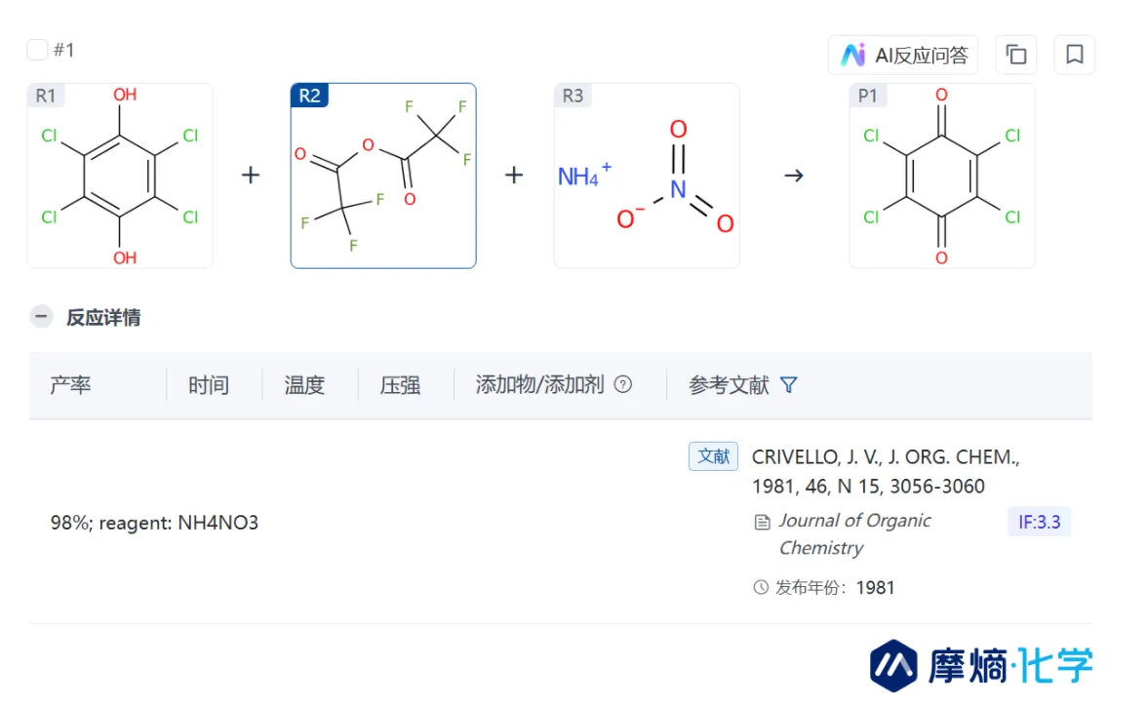Open the CRIVELLO J. ORG. CHEM. reference
1147x707 pixels.
tap(886, 472)
